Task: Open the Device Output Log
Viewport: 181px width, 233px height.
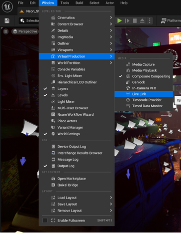Action: [77, 147]
